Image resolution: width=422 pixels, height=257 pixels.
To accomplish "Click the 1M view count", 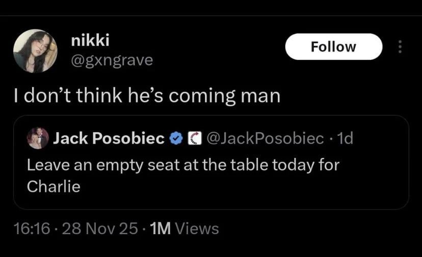I will point(161,229).
